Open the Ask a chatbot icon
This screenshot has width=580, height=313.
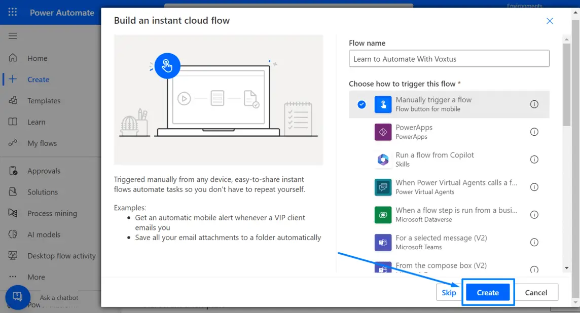tap(17, 297)
